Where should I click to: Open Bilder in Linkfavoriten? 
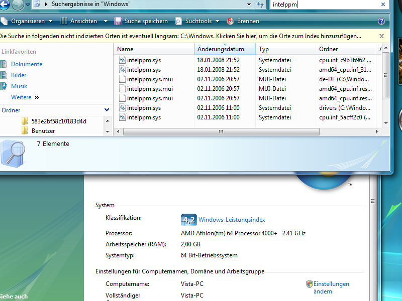pyautogui.click(x=19, y=75)
